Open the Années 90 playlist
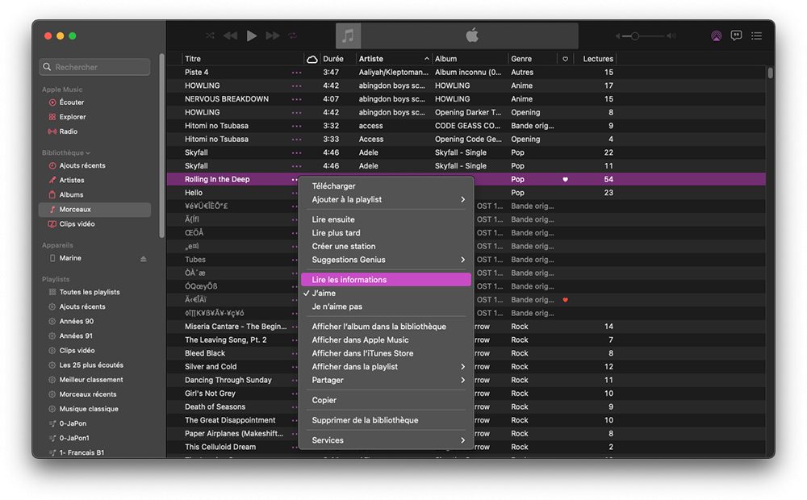 (x=77, y=321)
